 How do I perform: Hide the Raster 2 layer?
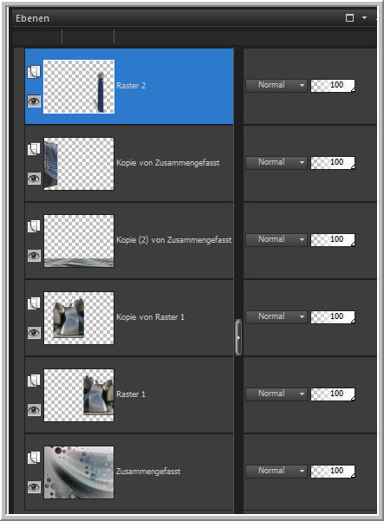[34, 101]
